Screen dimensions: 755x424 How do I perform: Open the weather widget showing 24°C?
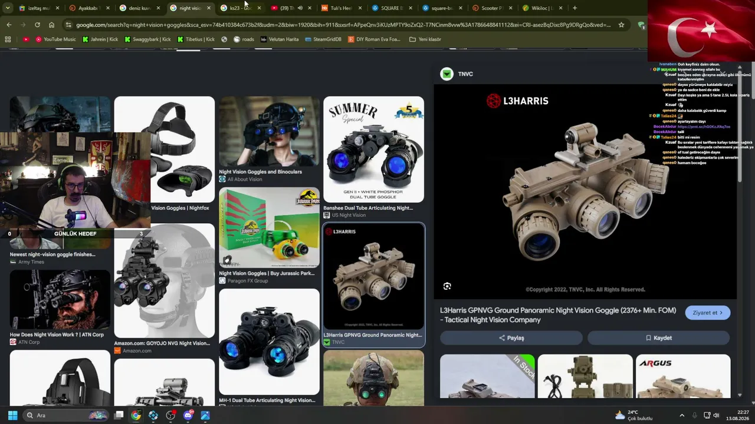pos(634,415)
